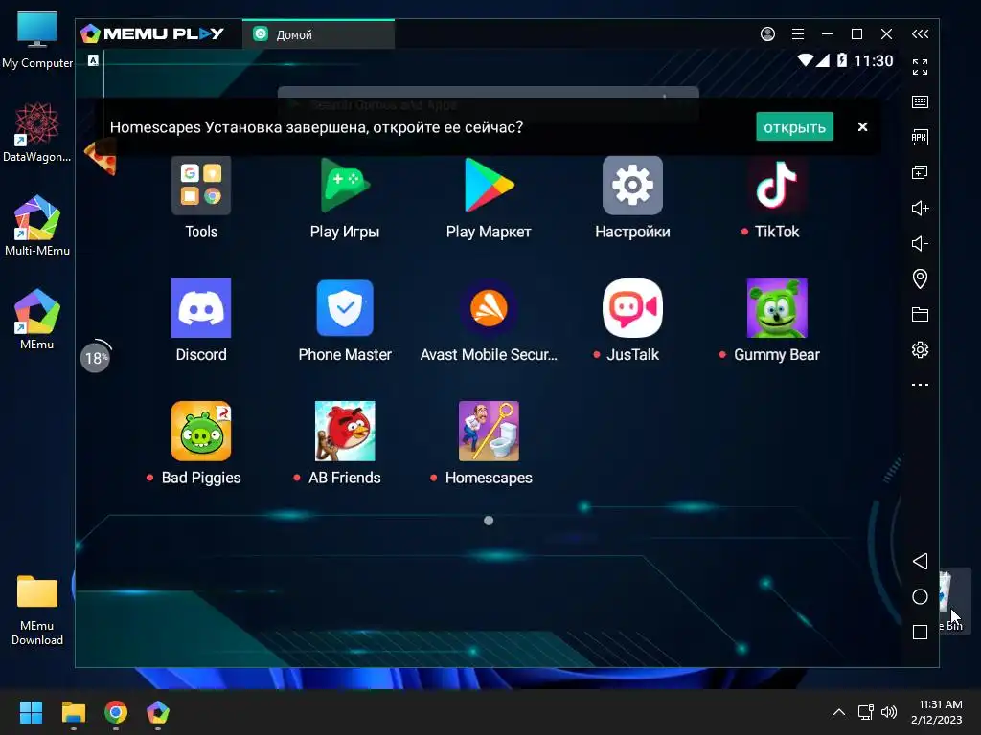
Task: Click the keyboard language indicator A
Action: [93, 60]
